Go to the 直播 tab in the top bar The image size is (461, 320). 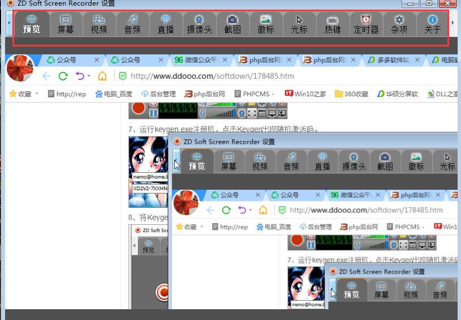pyautogui.click(x=166, y=24)
